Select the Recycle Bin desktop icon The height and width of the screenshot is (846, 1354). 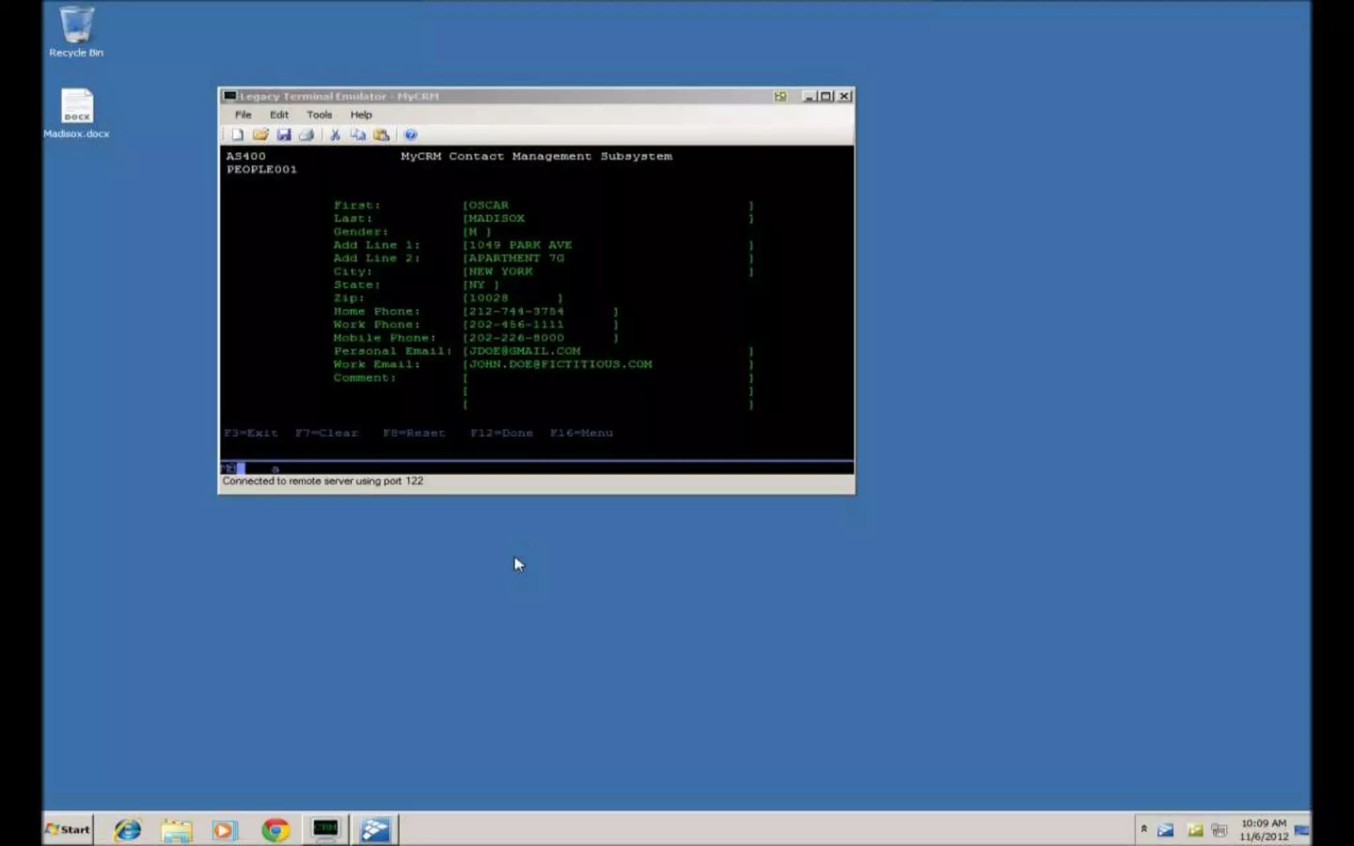click(x=76, y=32)
